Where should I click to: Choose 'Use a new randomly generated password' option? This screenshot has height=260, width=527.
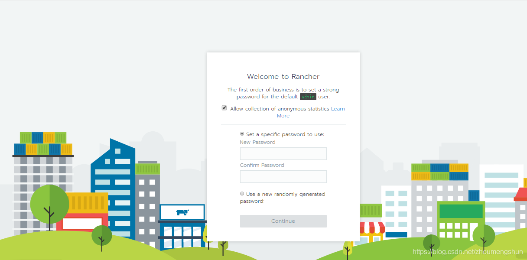[x=242, y=194]
